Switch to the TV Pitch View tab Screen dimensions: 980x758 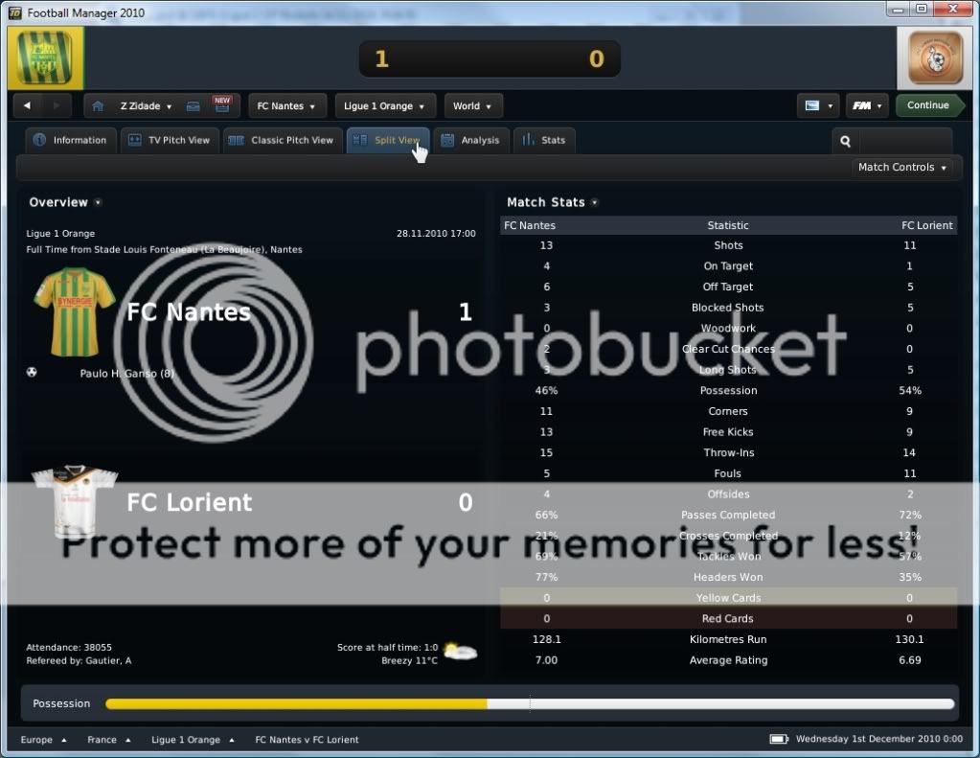[170, 141]
